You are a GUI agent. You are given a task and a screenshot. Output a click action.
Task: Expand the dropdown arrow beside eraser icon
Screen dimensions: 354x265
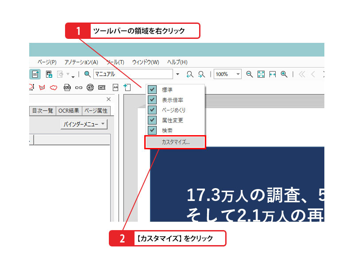click(68, 74)
